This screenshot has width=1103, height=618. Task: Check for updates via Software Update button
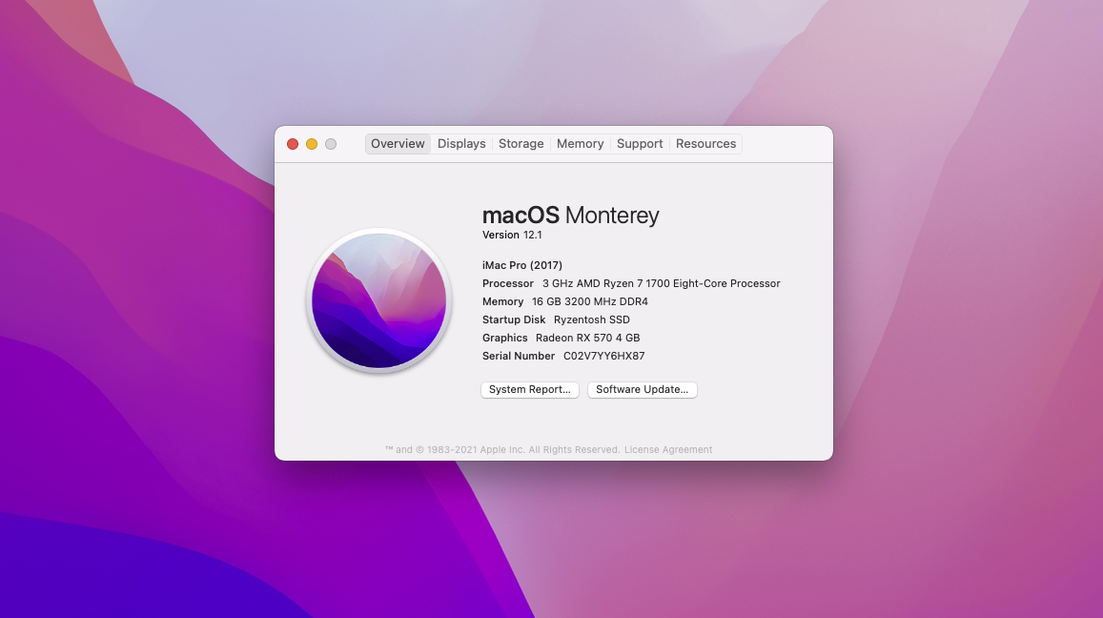click(642, 389)
